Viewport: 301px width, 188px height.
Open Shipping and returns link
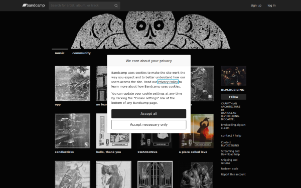(229, 161)
